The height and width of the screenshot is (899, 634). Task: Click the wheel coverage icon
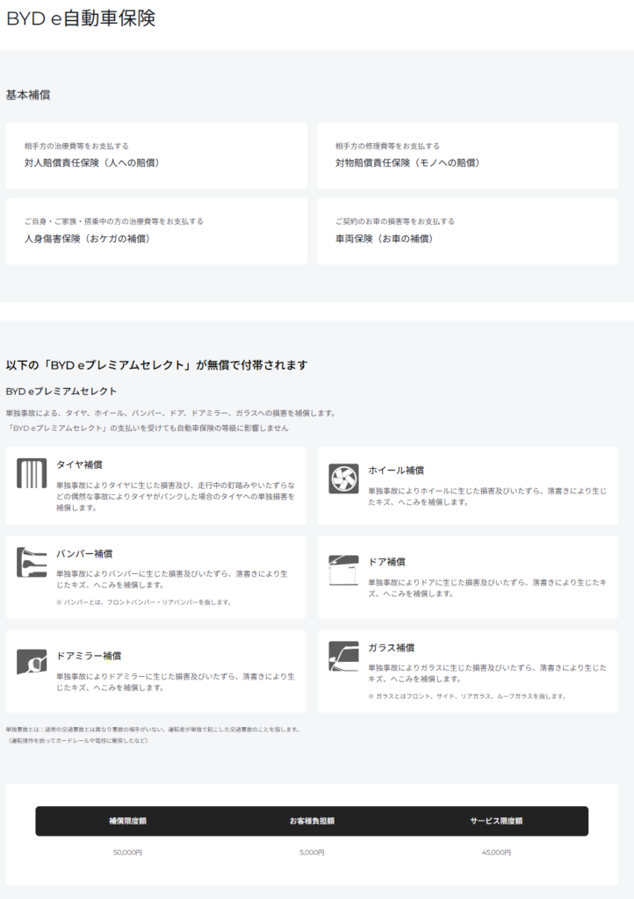pyautogui.click(x=343, y=478)
